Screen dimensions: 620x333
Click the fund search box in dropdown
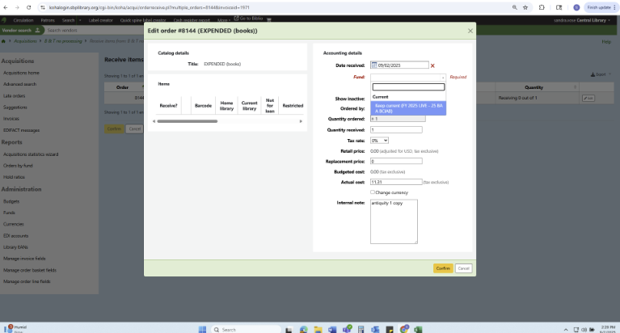coord(408,86)
